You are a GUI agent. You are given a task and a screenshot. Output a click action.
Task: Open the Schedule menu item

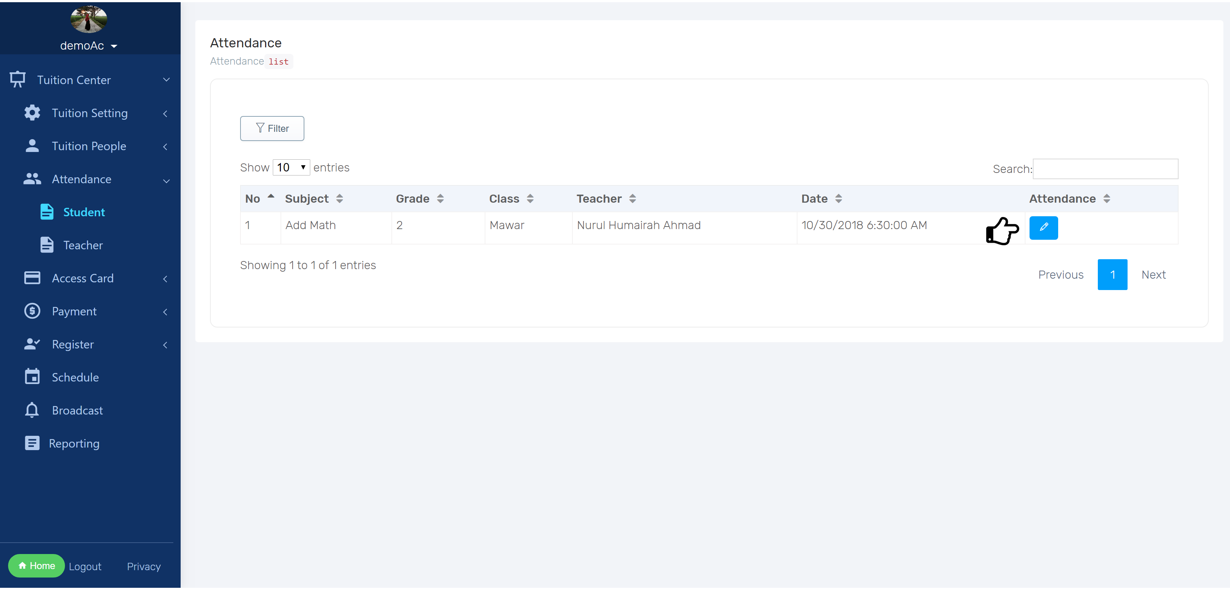point(75,377)
